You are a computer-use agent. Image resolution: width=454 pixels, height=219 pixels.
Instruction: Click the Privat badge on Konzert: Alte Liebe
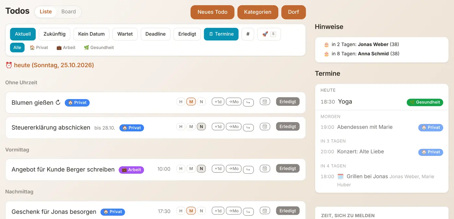point(431,152)
